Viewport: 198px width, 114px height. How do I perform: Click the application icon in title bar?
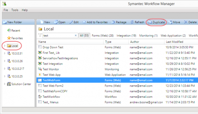tap(4, 4)
